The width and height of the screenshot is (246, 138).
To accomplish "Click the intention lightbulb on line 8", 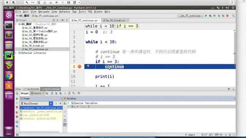I will pyautogui.click(x=88, y=66).
